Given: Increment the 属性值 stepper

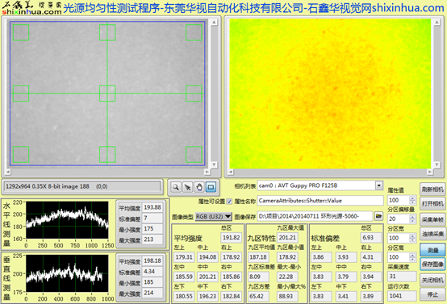Looking at the screenshot, I should tap(412, 198).
